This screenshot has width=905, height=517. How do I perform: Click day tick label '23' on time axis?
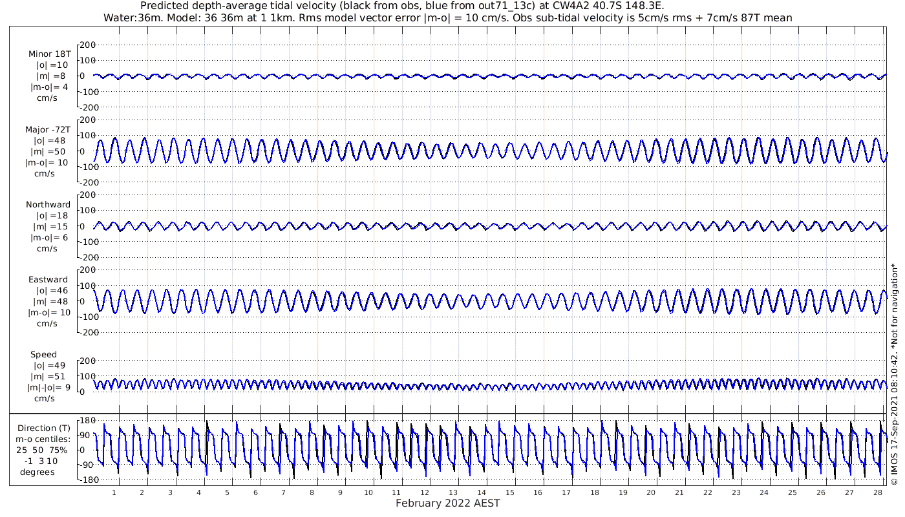pos(736,492)
